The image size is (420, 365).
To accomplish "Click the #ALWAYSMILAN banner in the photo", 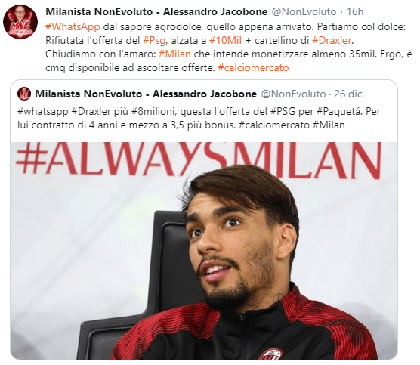I will tap(198, 159).
